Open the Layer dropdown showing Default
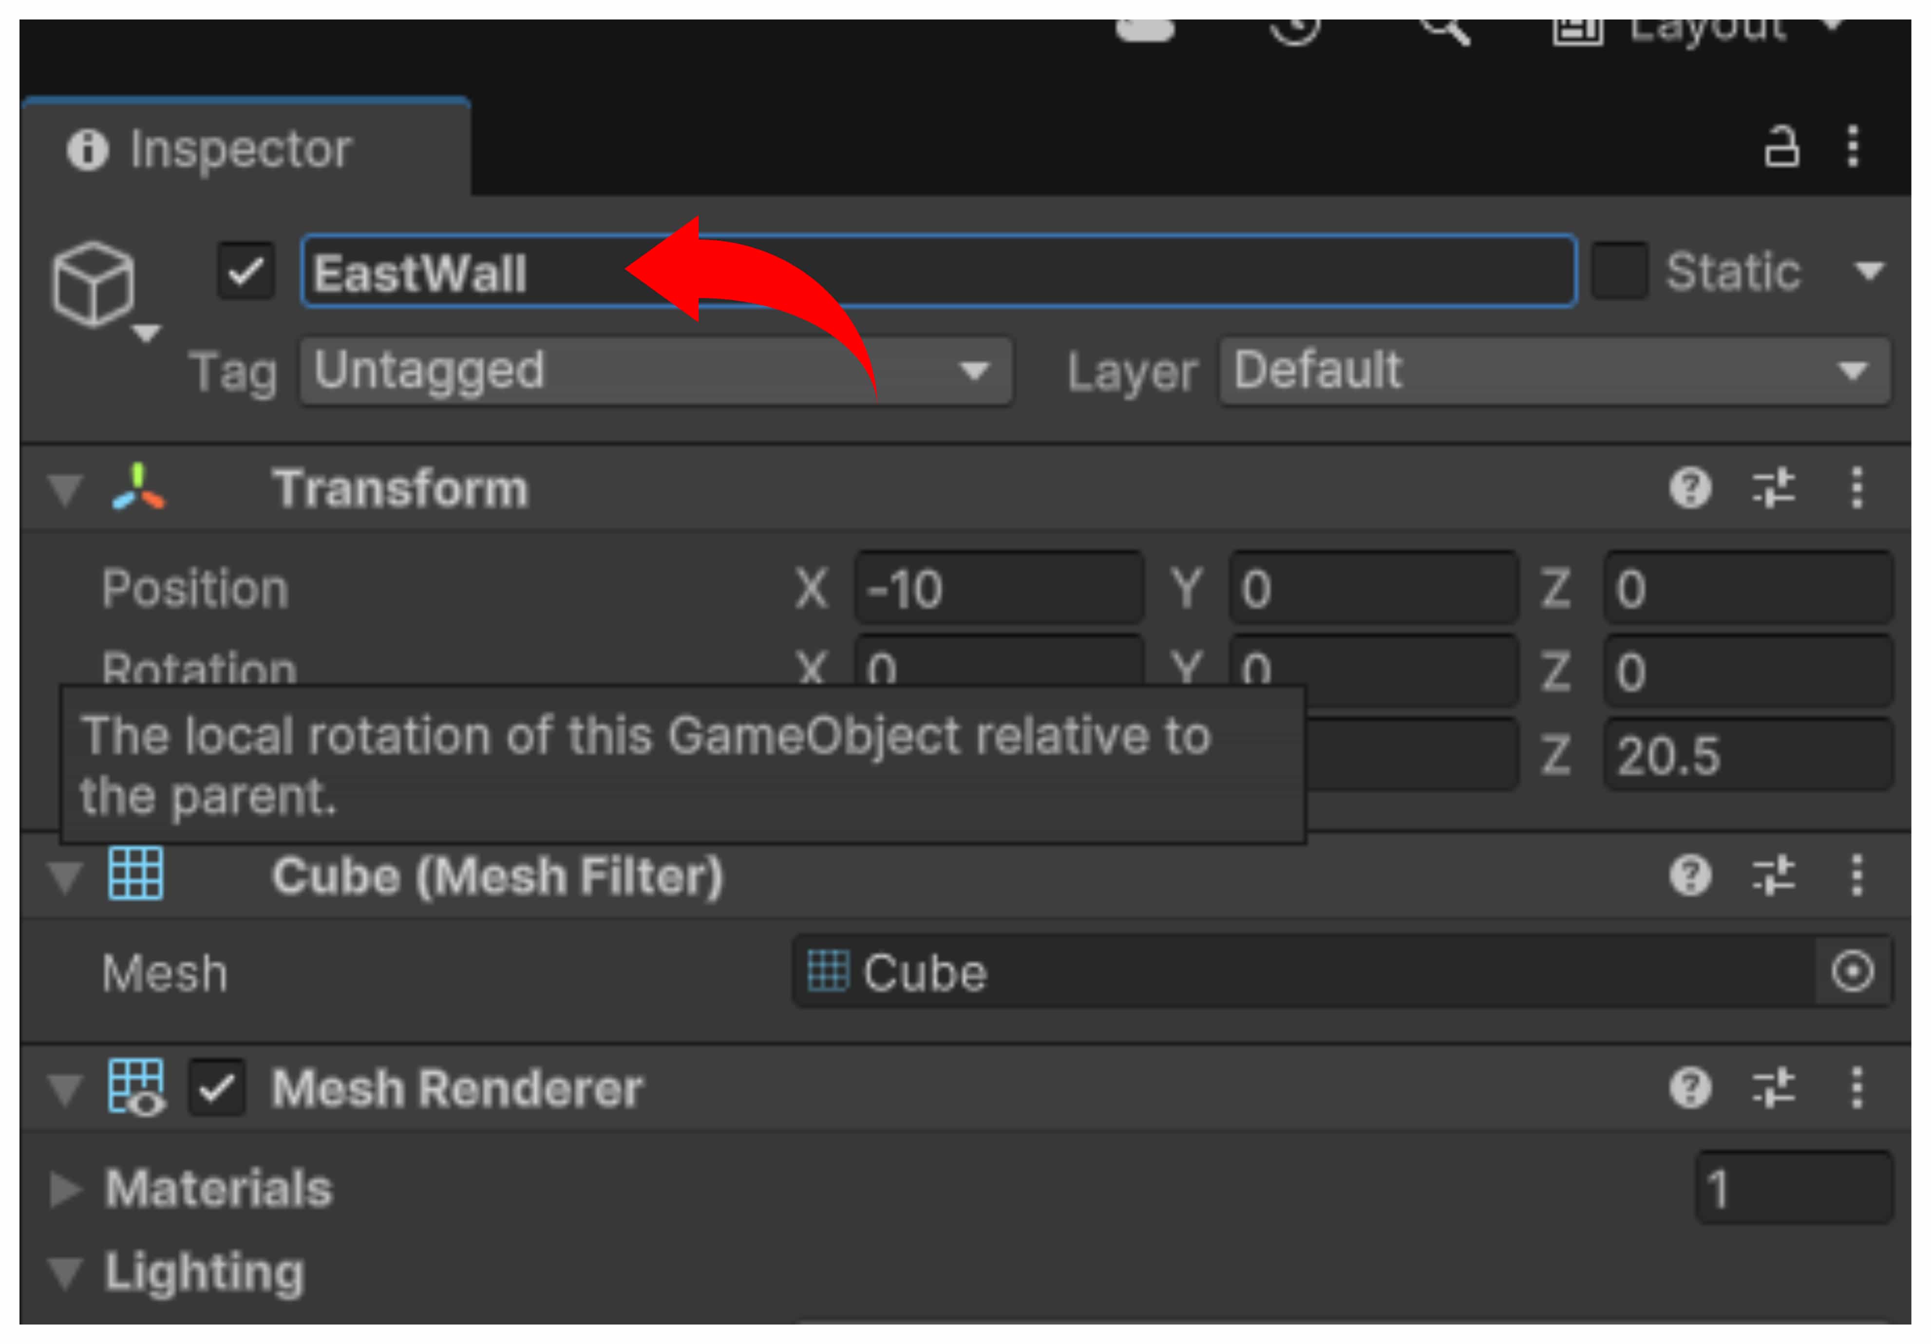1931x1344 pixels. [x=1554, y=372]
